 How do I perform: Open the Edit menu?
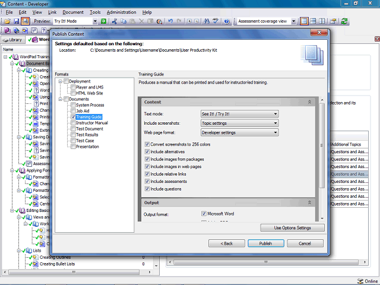pyautogui.click(x=23, y=12)
